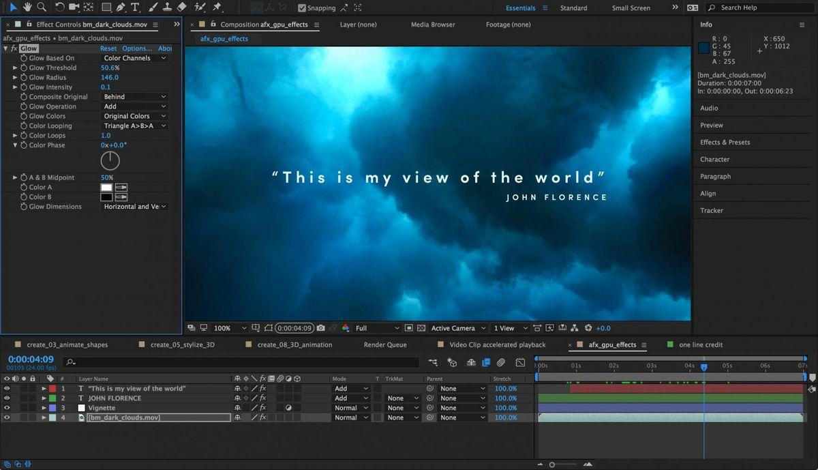The image size is (818, 470).
Task: Expand the Glow Radius property
Action: (x=16, y=78)
